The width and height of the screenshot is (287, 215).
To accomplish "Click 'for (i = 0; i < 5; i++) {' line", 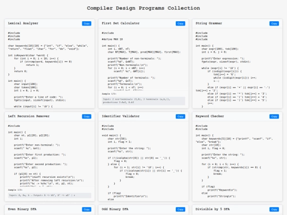I will click(x=220, y=164).
